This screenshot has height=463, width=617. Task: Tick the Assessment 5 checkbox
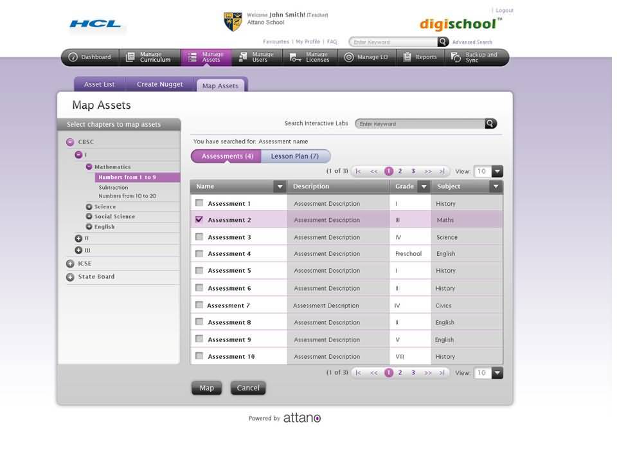199,270
